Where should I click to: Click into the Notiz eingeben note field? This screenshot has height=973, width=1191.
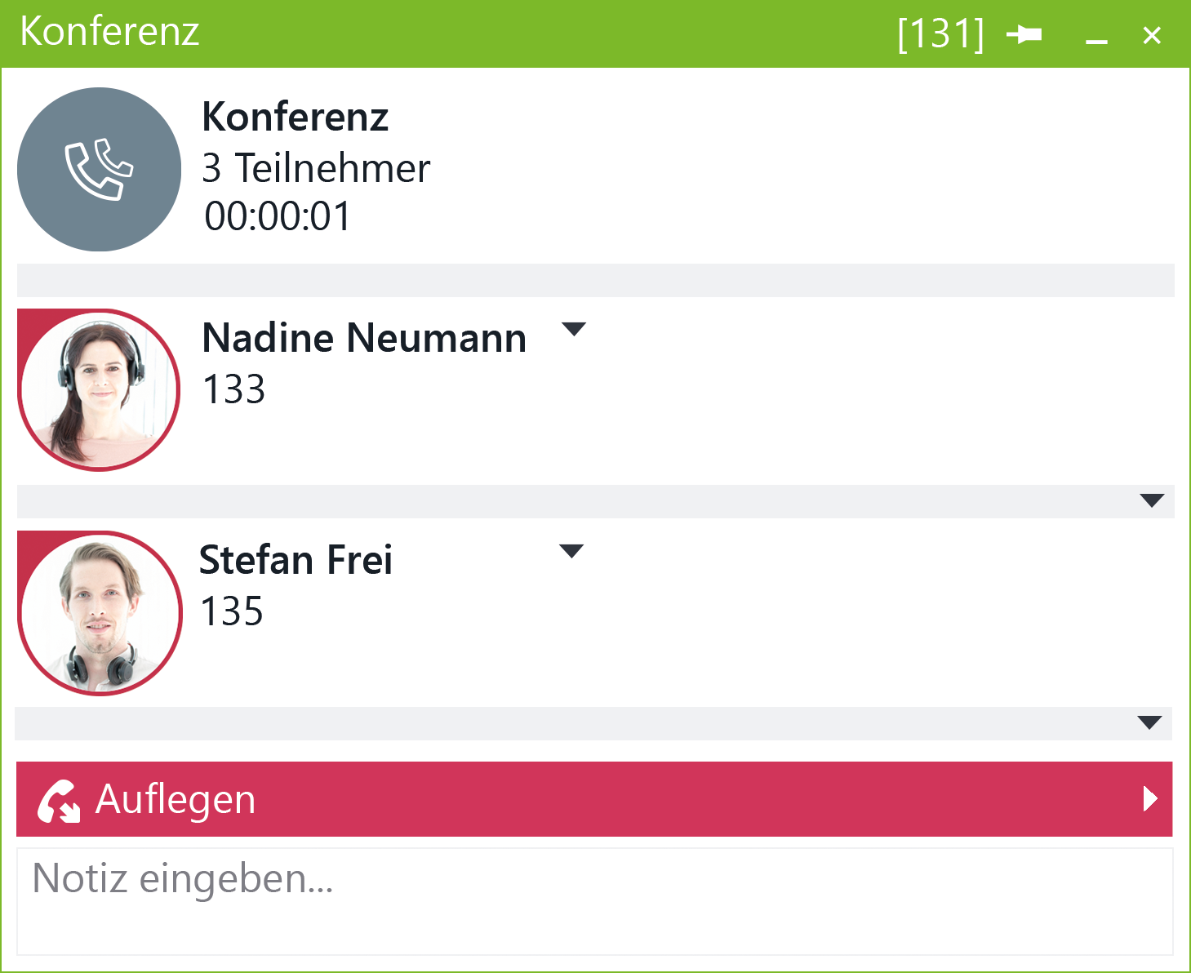[594, 901]
